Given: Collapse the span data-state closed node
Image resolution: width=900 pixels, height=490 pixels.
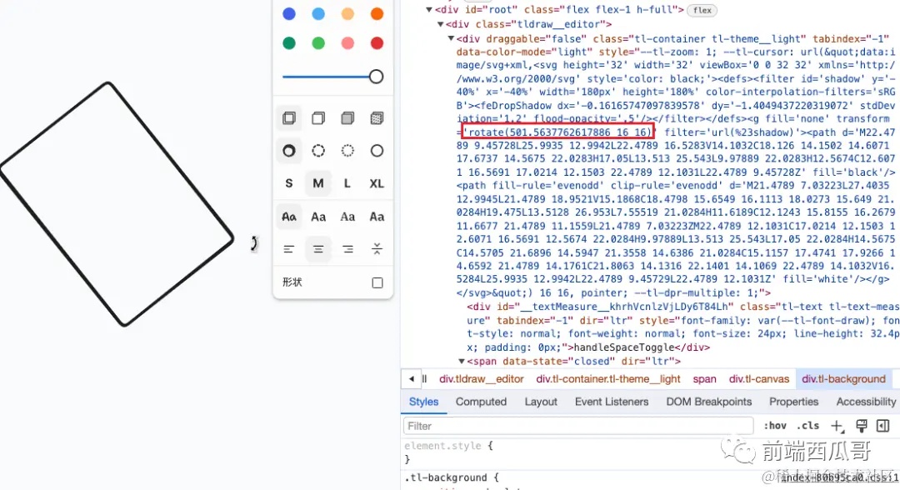Looking at the screenshot, I should (462, 361).
